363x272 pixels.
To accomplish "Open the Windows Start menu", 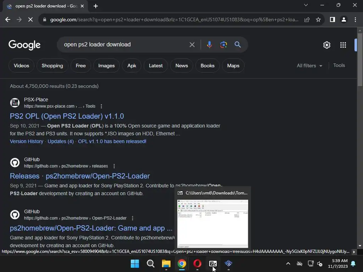I will pos(135,263).
